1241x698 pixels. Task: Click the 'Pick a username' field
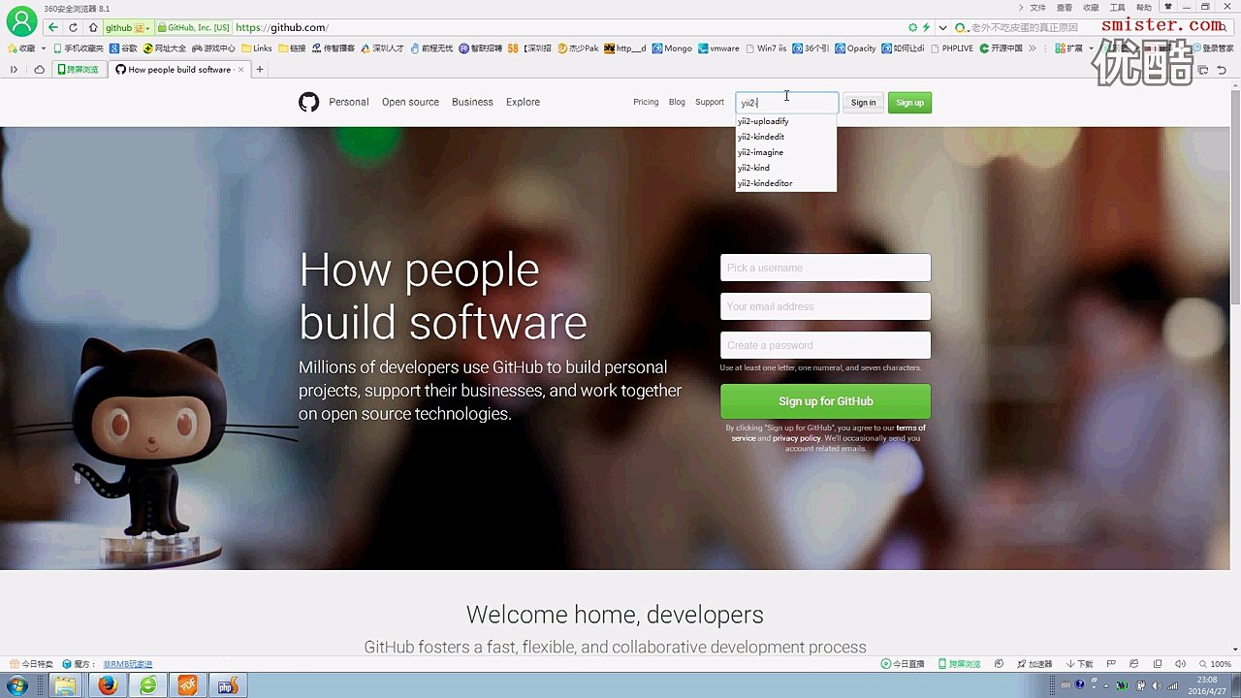[x=825, y=268]
